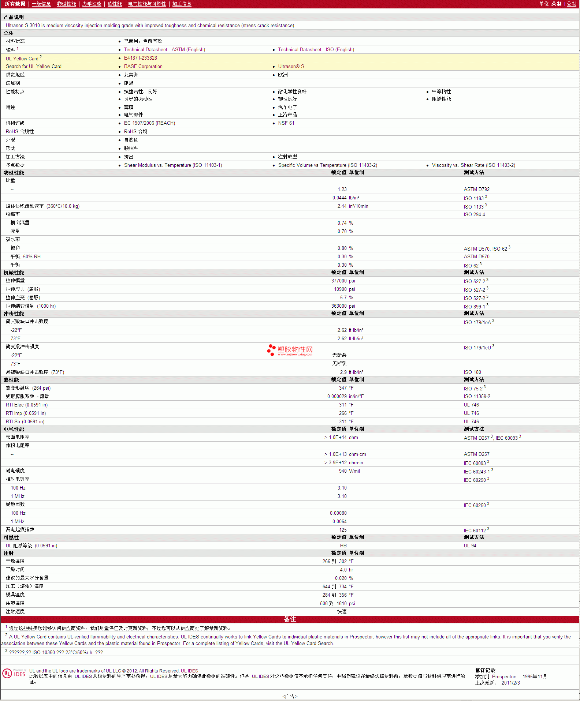
Task: Select 英制 units
Action: [556, 4]
